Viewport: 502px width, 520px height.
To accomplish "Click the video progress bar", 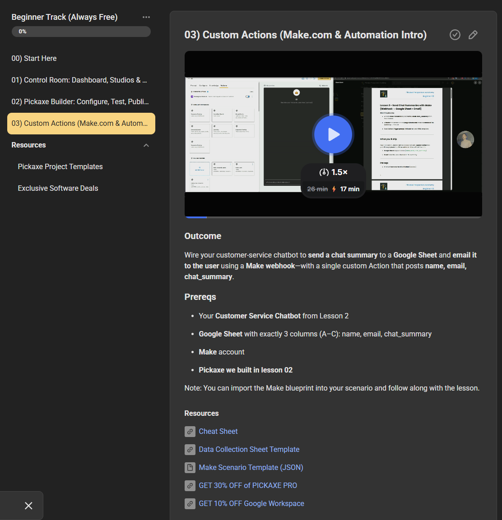I will pyautogui.click(x=333, y=217).
